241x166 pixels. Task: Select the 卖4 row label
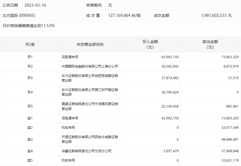click(30, 151)
